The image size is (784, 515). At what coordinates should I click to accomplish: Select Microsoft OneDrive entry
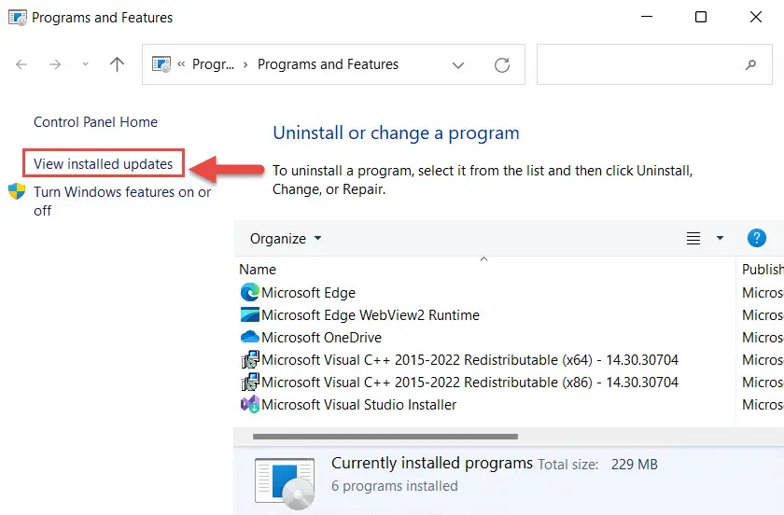(321, 338)
